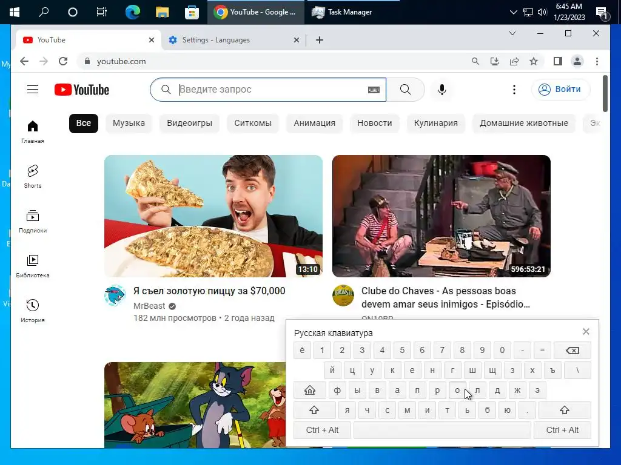The width and height of the screenshot is (621, 465).
Task: Open Chrome tab search chevron
Action: pyautogui.click(x=512, y=33)
